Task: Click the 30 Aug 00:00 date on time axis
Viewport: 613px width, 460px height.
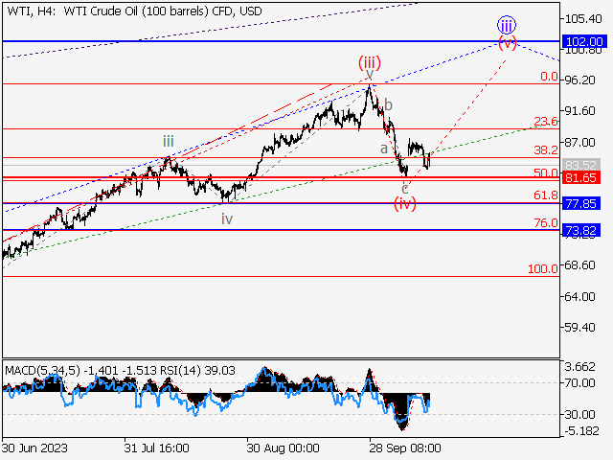Action: 284,448
